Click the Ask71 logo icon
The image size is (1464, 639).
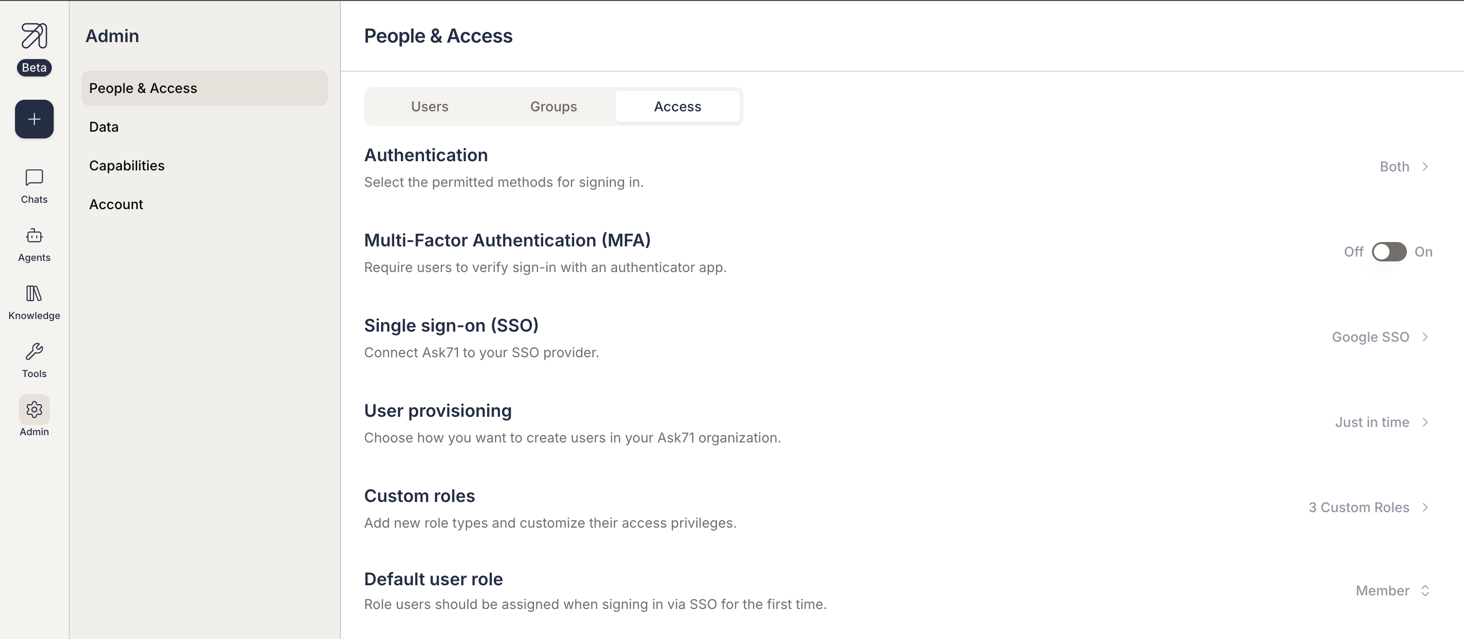tap(34, 36)
